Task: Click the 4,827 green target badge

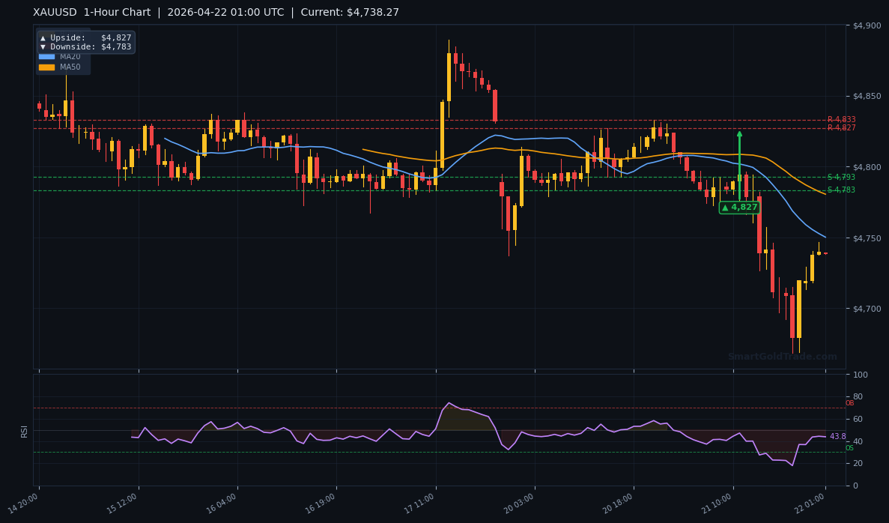Action: click(x=741, y=207)
